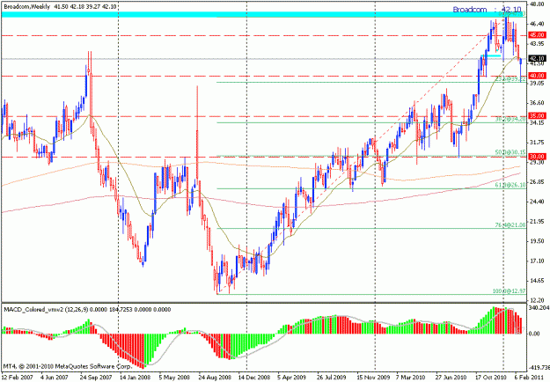
Task: Select the 61.8@26.10 Fibonacci level label
Action: coord(510,185)
